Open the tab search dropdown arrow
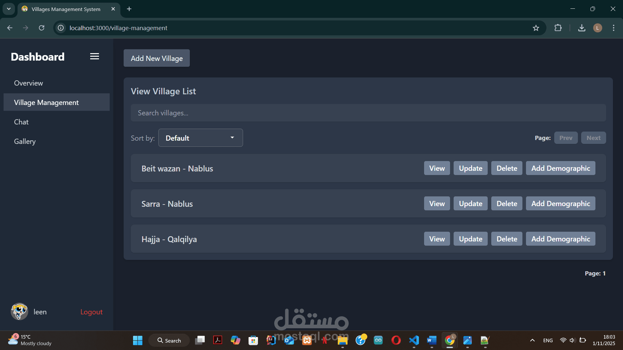The width and height of the screenshot is (623, 350). pyautogui.click(x=9, y=9)
